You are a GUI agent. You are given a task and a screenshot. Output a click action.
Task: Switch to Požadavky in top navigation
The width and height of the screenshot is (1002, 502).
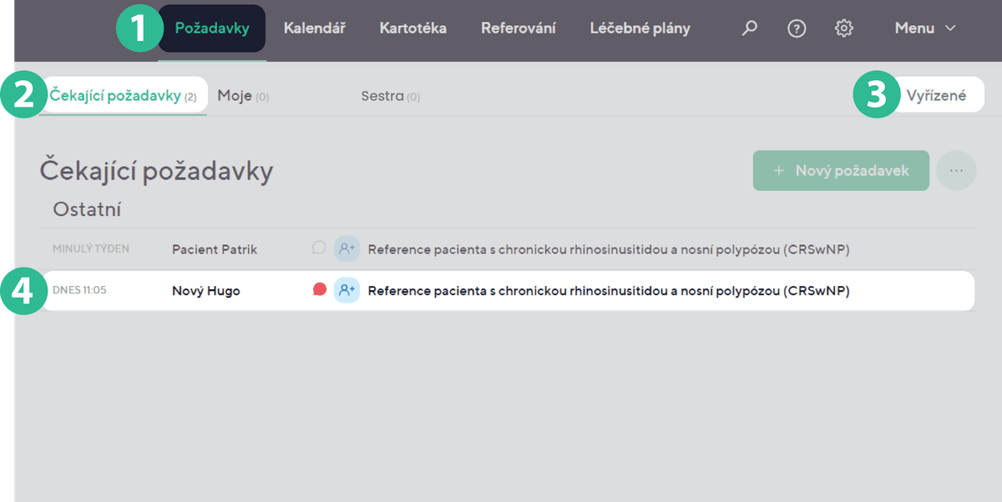212,28
